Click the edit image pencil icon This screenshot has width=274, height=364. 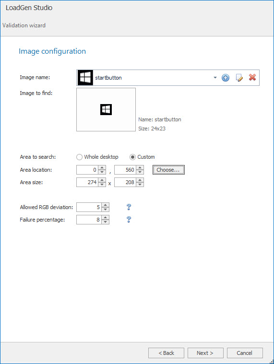(x=239, y=78)
